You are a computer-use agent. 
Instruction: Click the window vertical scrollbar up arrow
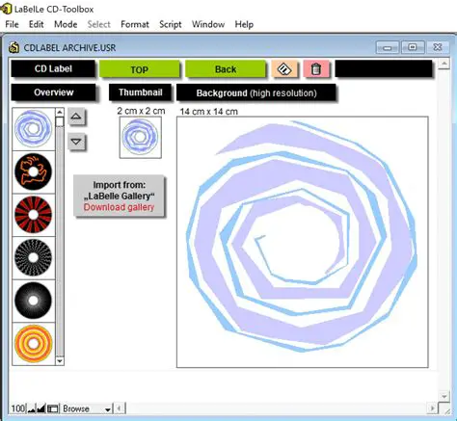pyautogui.click(x=444, y=64)
